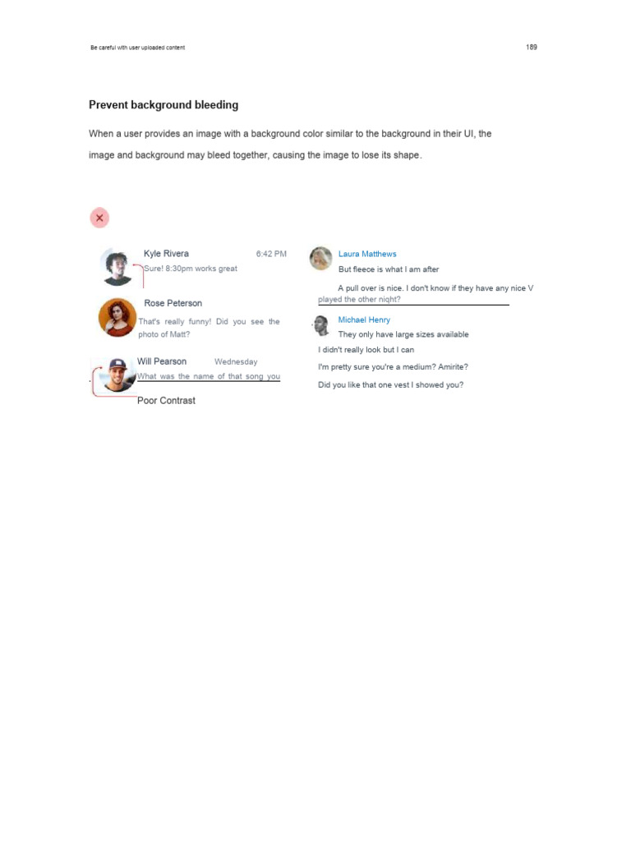Click Michael Henry's small avatar
This screenshot has height=841, width=631.
(321, 325)
